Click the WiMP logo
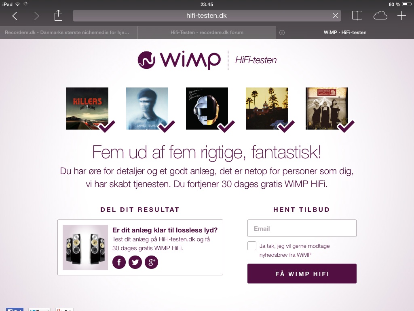 (x=179, y=60)
